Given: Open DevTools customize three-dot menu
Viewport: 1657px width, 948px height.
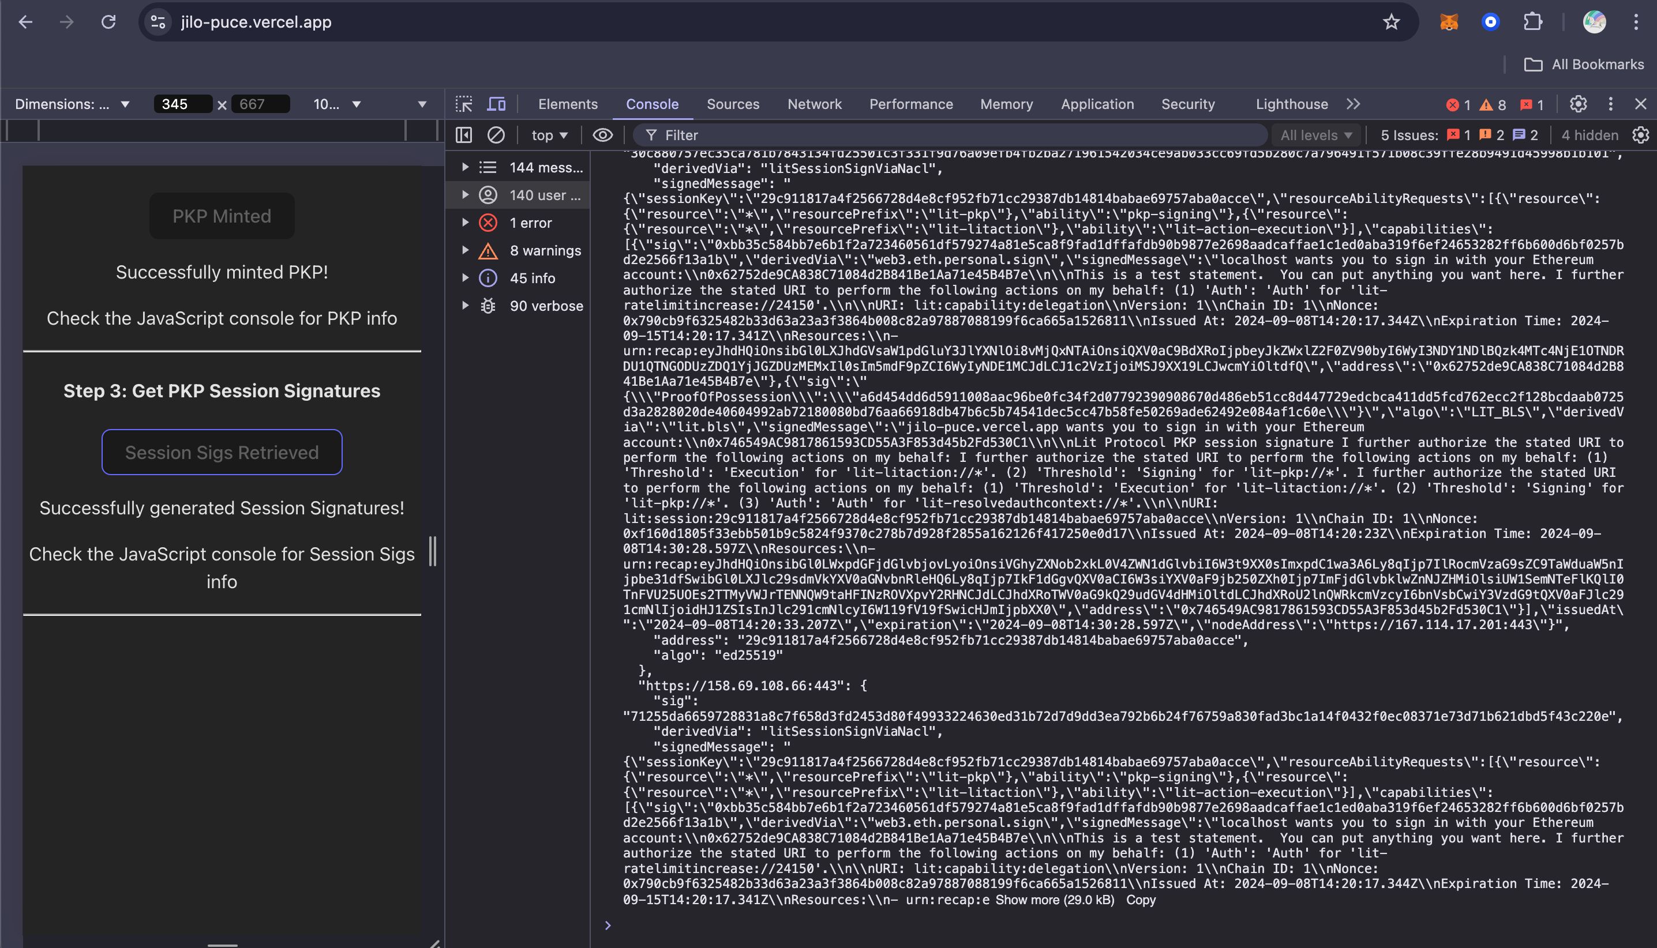Looking at the screenshot, I should click(1610, 104).
